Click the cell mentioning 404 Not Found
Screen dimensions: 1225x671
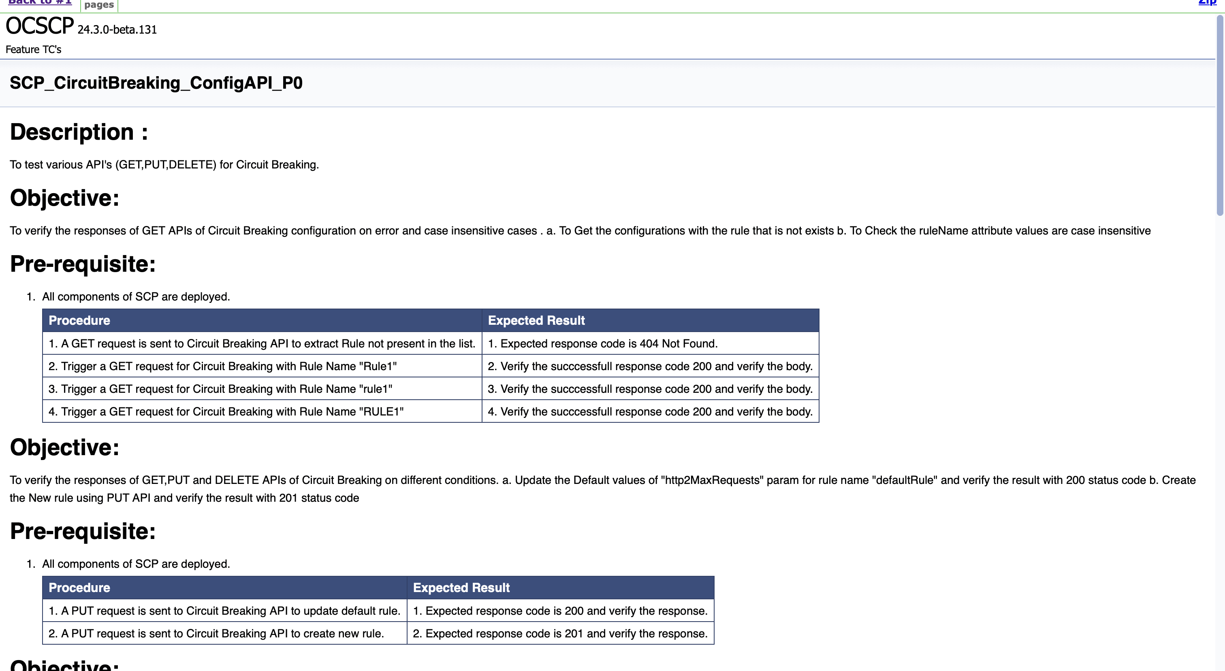pyautogui.click(x=602, y=343)
